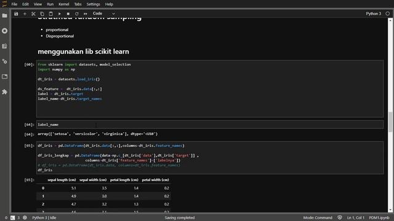The width and height of the screenshot is (394, 221).
Task: Click the scrollbar down arrow
Action: (390, 211)
